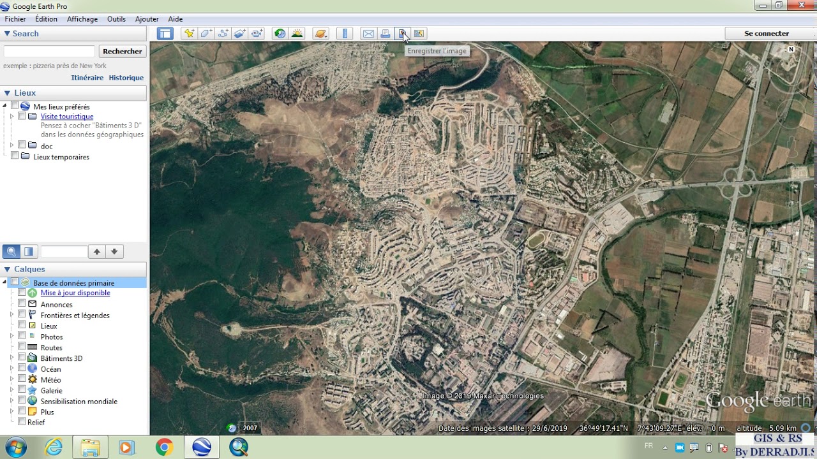Enable the Annonces layer checkbox
This screenshot has height=459, width=817.
[x=22, y=303]
